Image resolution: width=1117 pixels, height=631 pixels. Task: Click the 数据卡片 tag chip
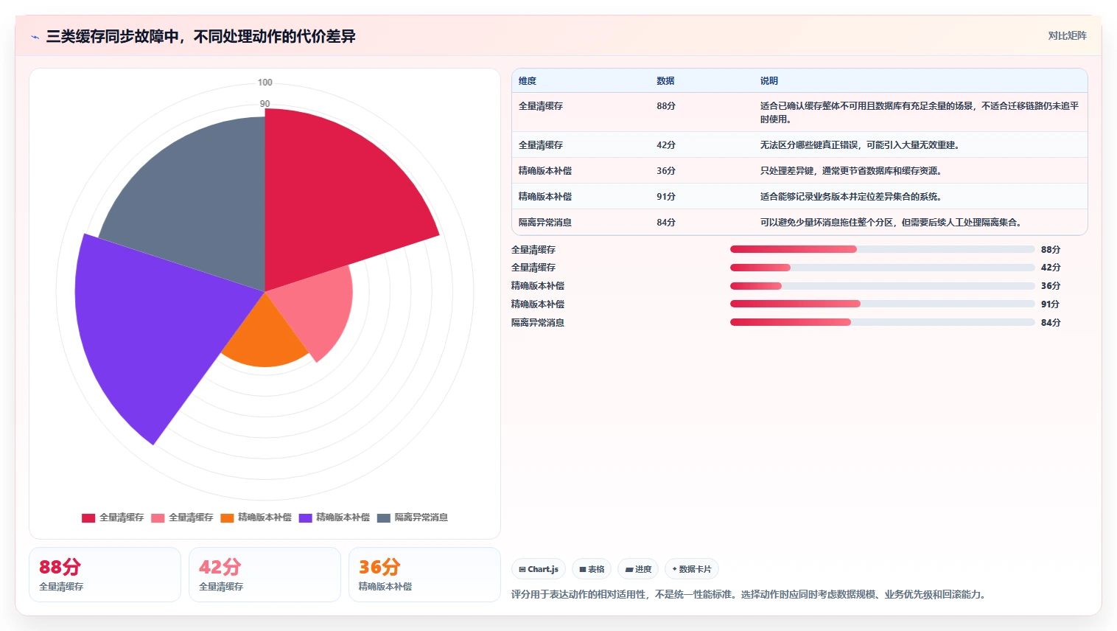pos(692,569)
